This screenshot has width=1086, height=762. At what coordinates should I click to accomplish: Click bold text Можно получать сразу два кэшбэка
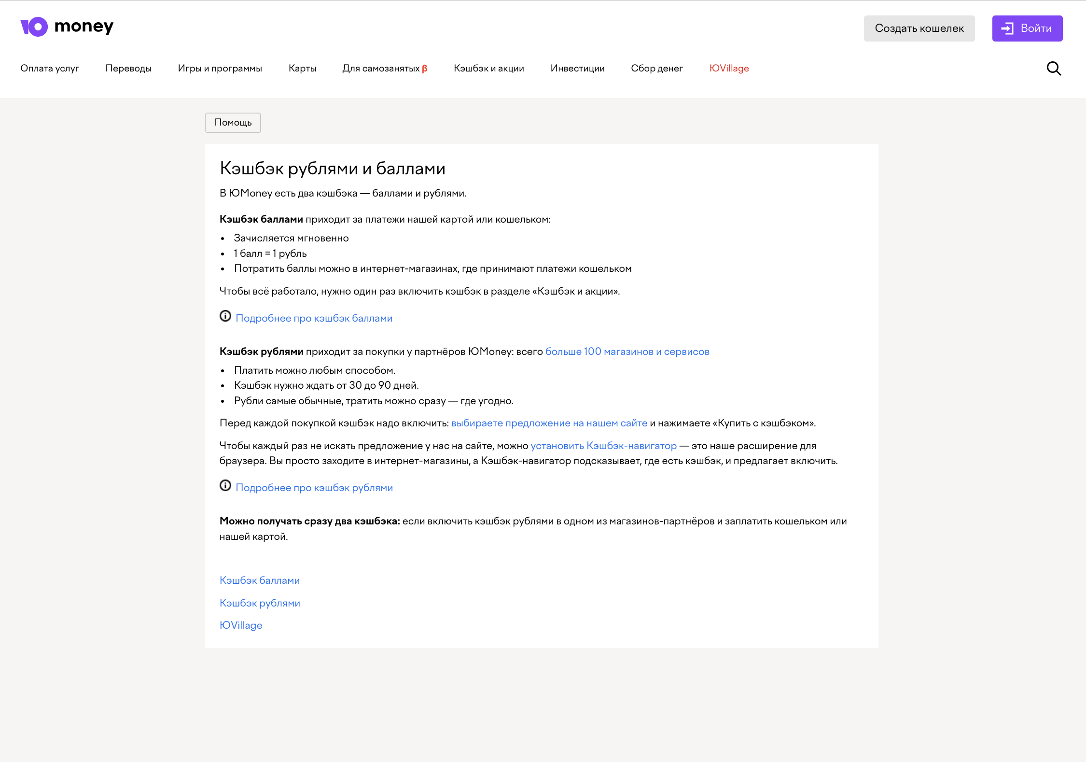point(310,521)
